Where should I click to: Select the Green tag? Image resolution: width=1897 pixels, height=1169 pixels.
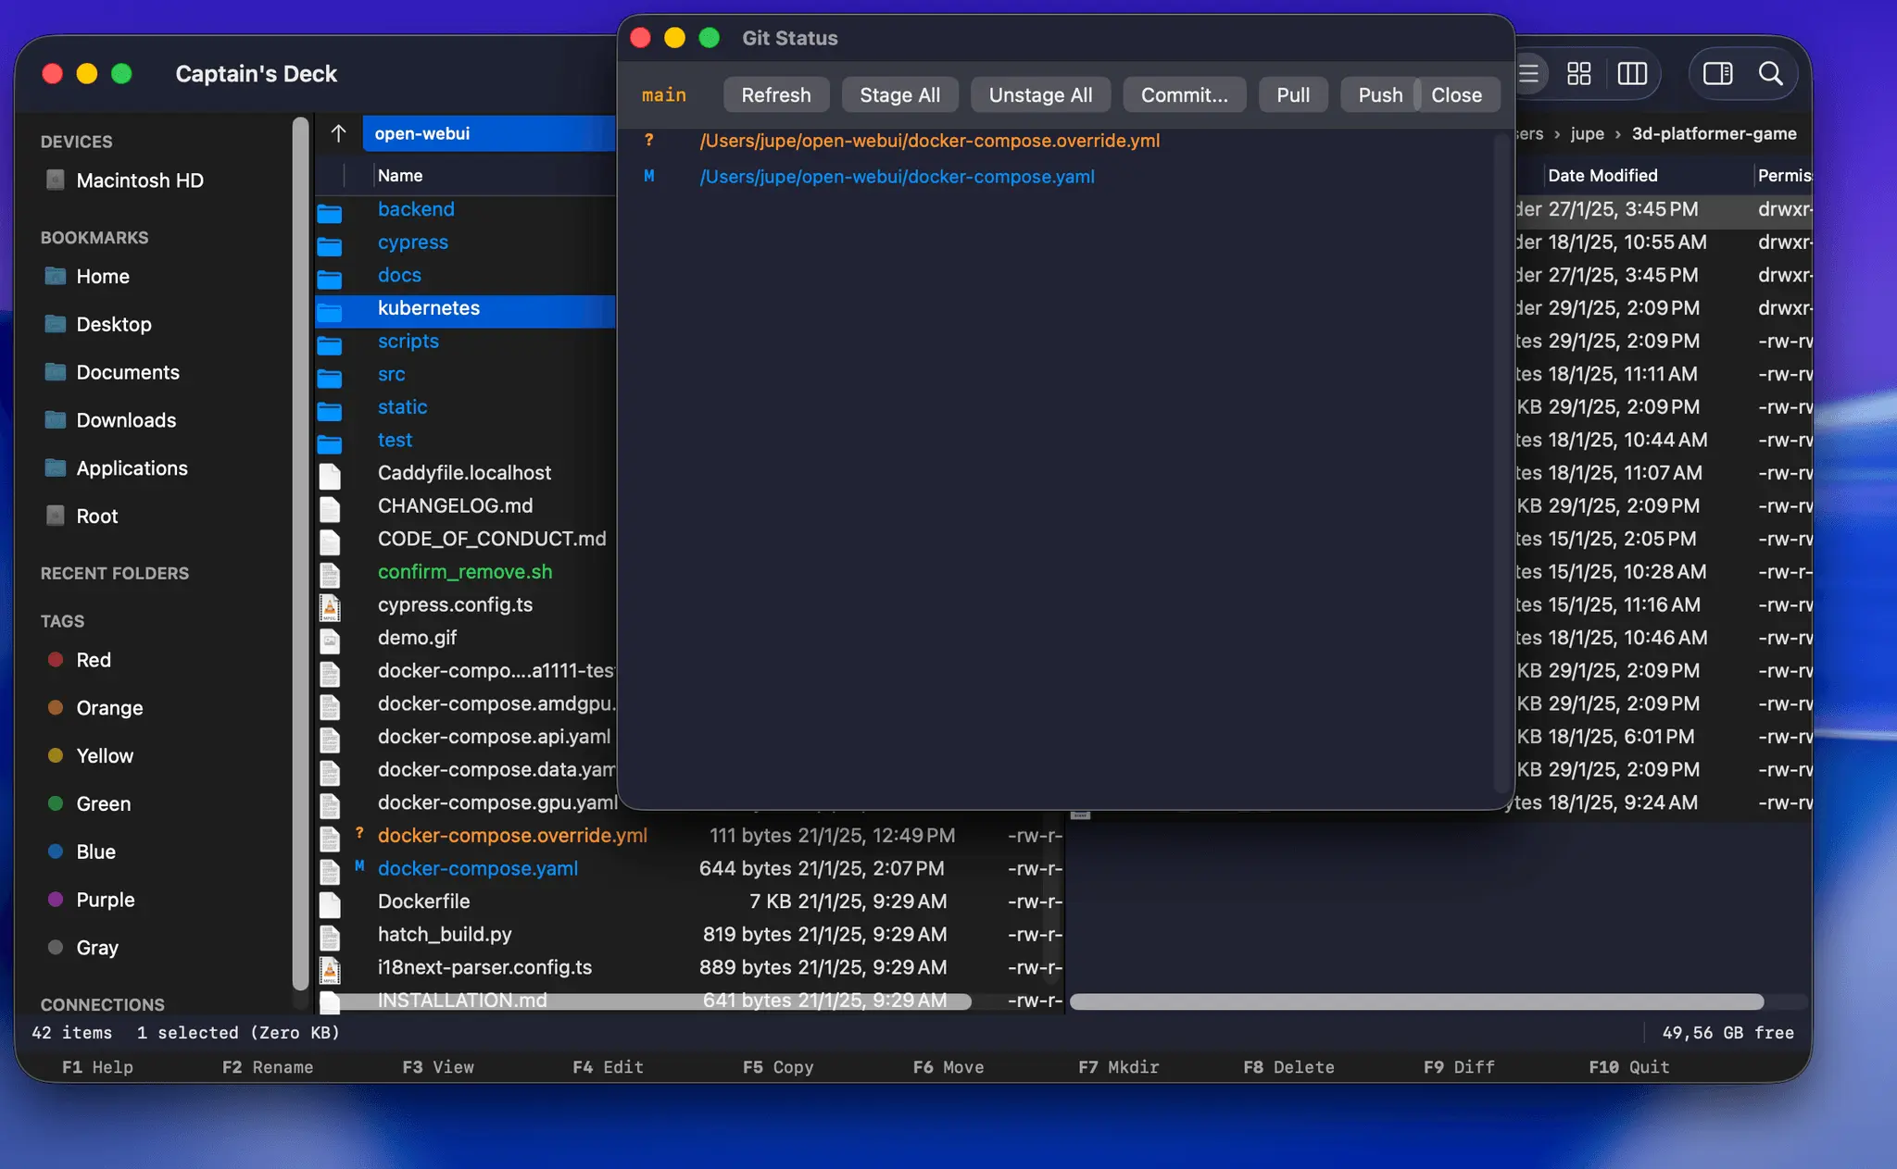103,804
